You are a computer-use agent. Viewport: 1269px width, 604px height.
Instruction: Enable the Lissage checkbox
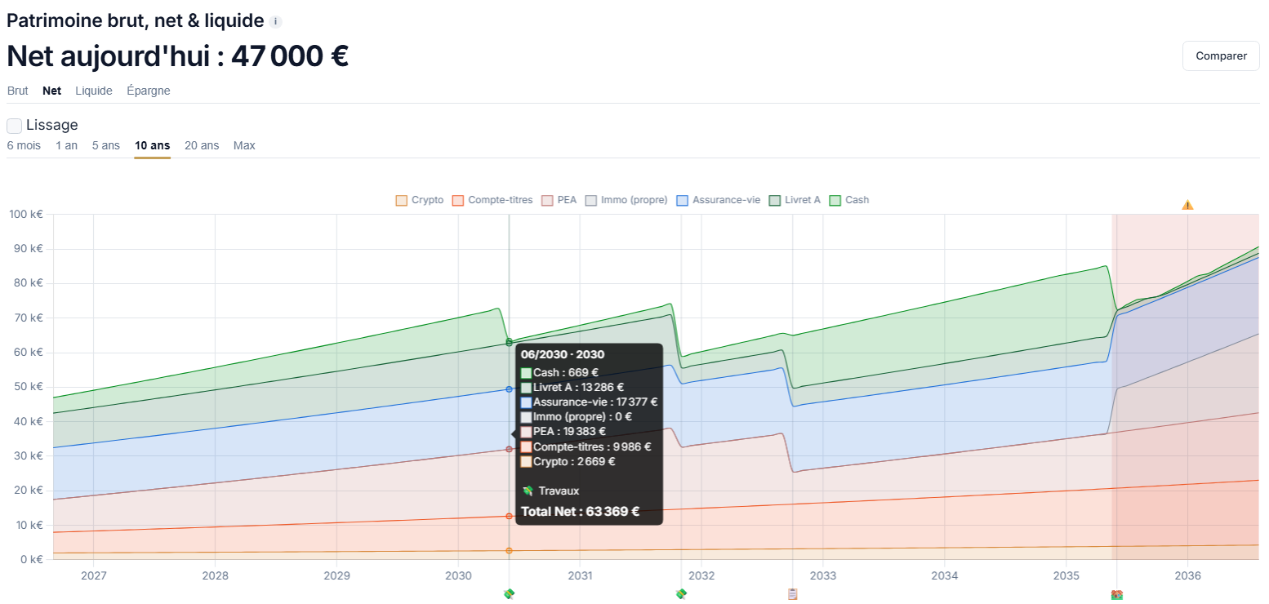click(x=15, y=126)
